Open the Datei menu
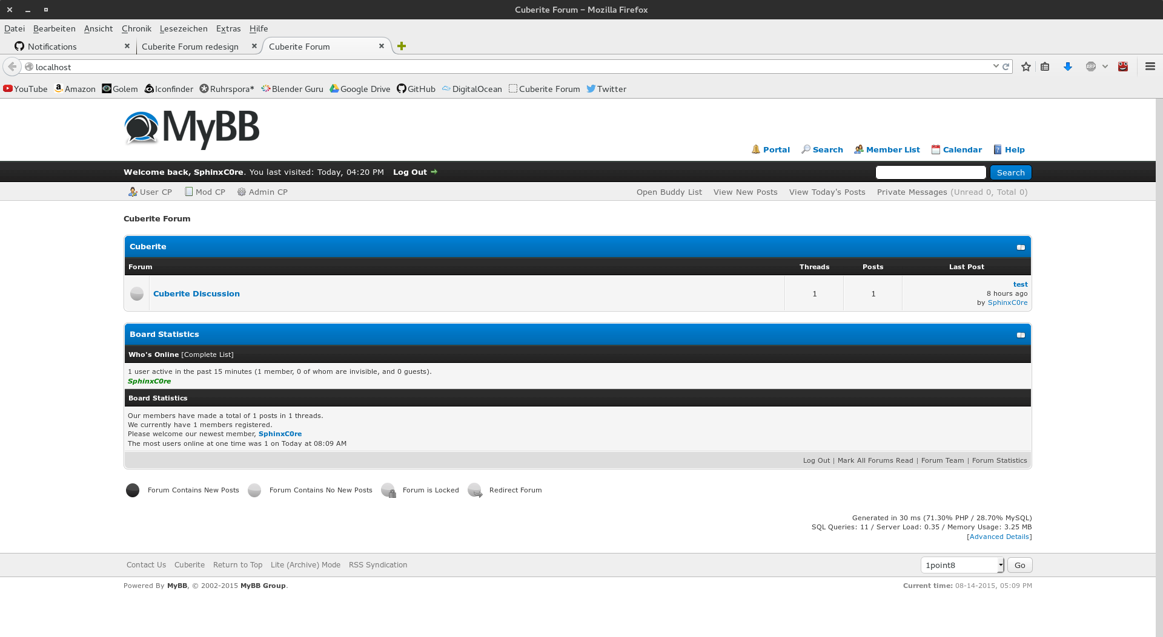This screenshot has width=1163, height=637. (x=15, y=28)
